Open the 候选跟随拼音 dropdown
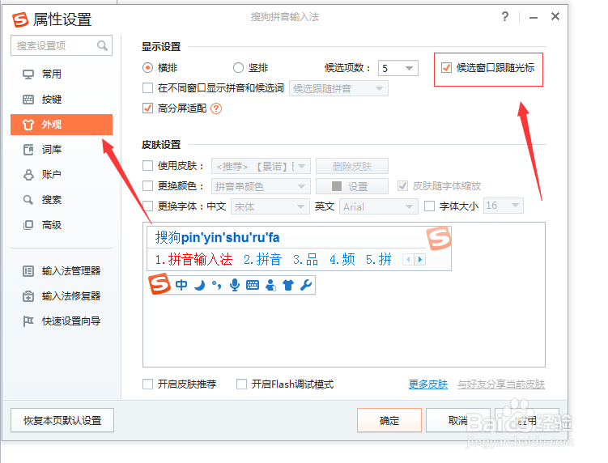Viewport: 608px width, 463px height. 338,88
